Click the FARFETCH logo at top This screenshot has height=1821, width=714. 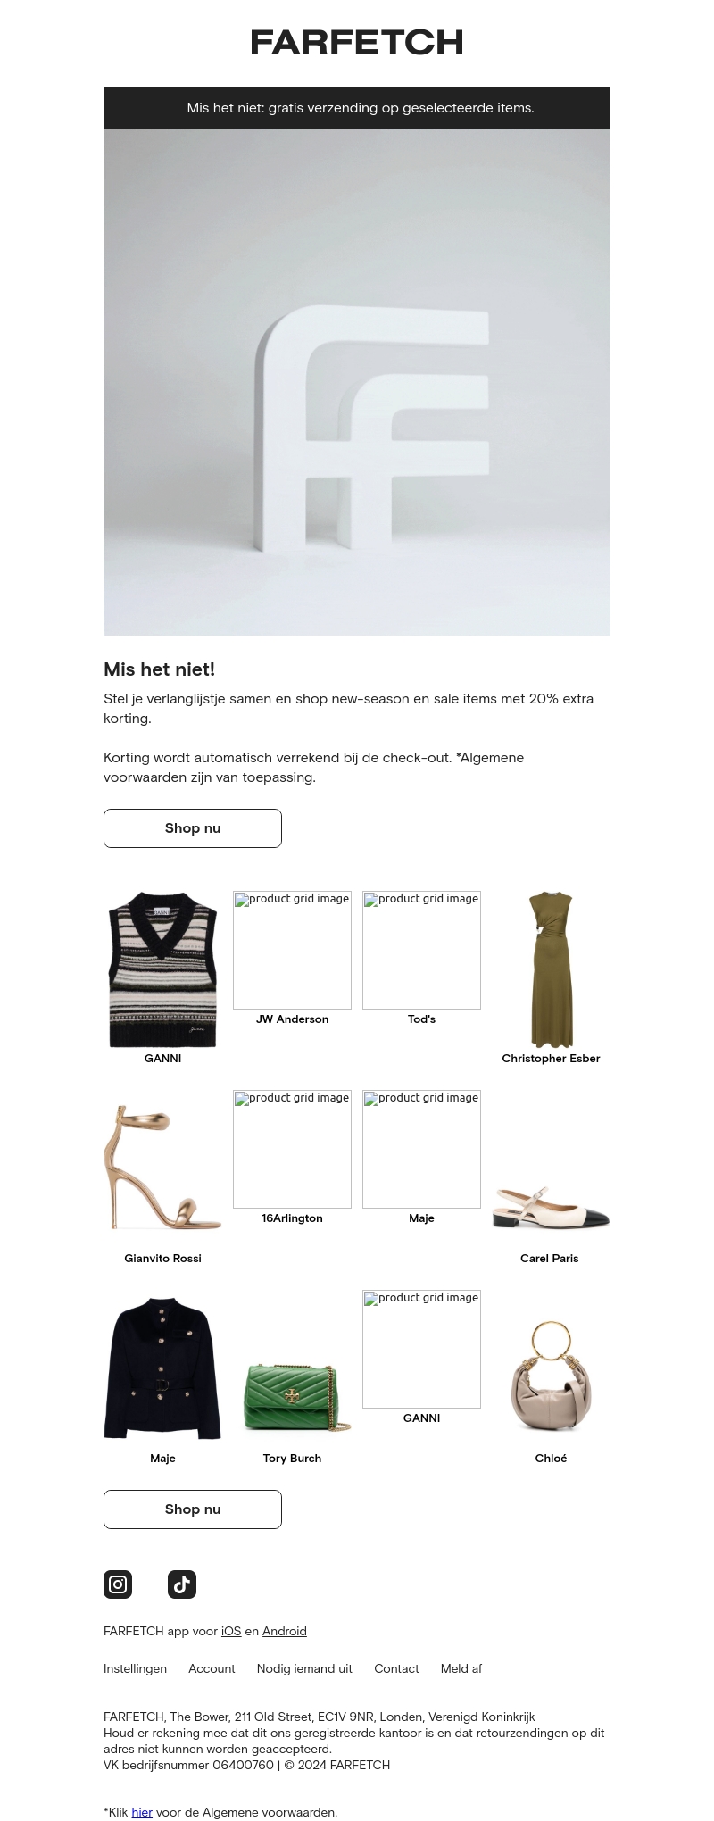click(357, 42)
